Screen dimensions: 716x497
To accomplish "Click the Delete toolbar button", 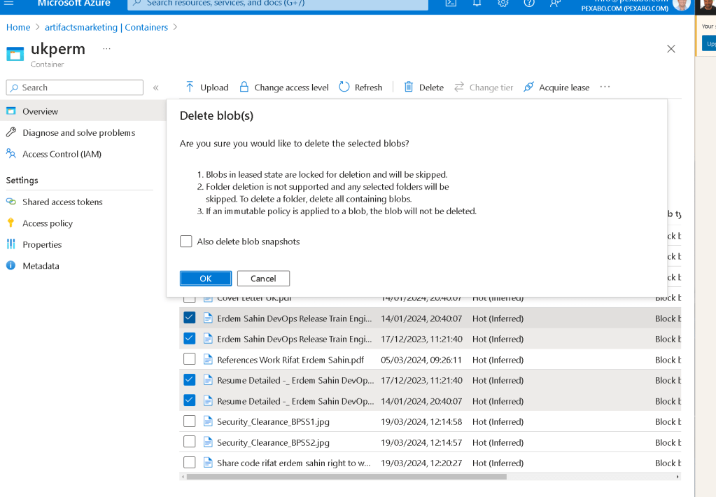I will click(423, 87).
